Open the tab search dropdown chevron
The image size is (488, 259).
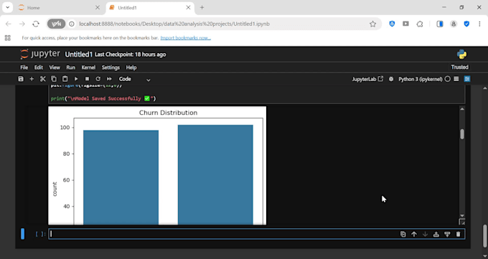click(7, 7)
